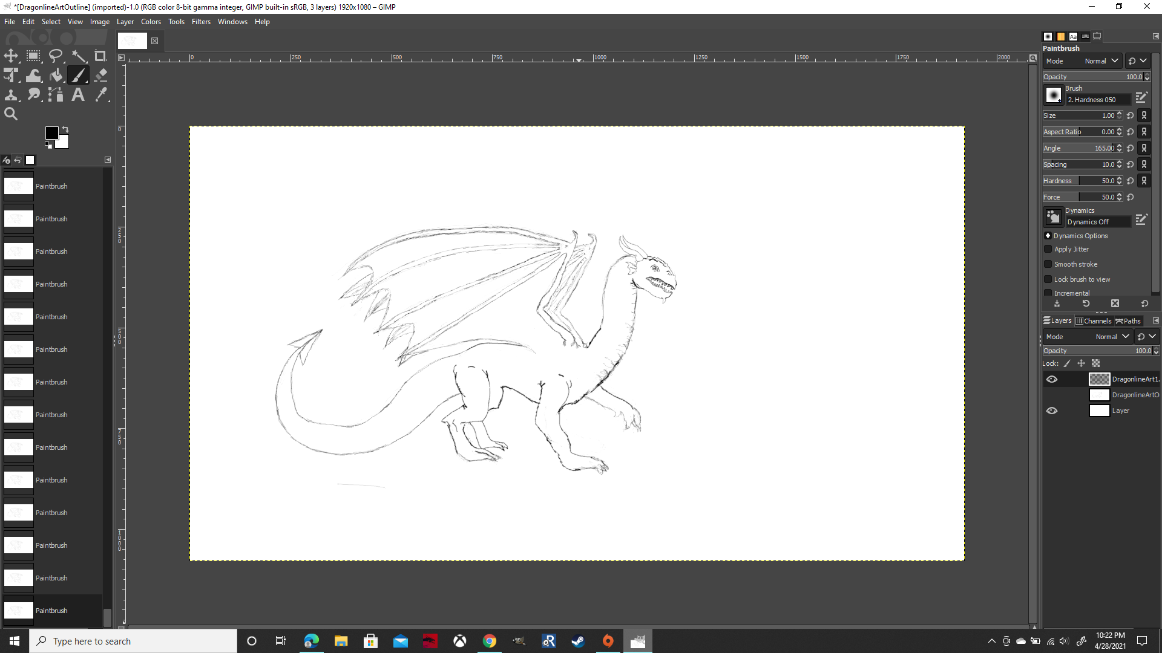Image resolution: width=1162 pixels, height=653 pixels.
Task: Enable the Smooth stroke checkbox
Action: (1048, 264)
